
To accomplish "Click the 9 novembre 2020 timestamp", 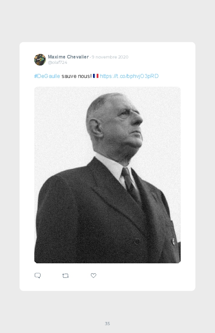I will tap(110, 57).
